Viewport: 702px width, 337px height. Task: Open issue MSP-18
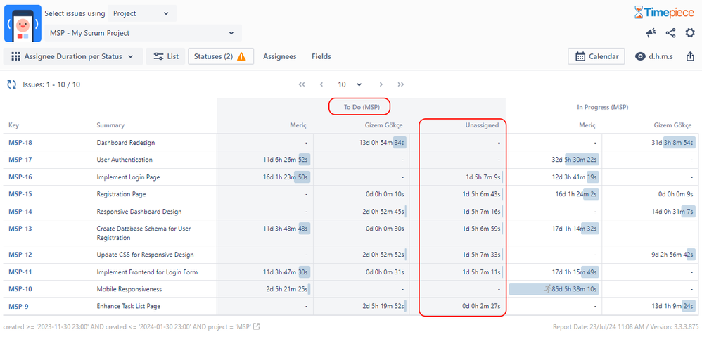[20, 143]
